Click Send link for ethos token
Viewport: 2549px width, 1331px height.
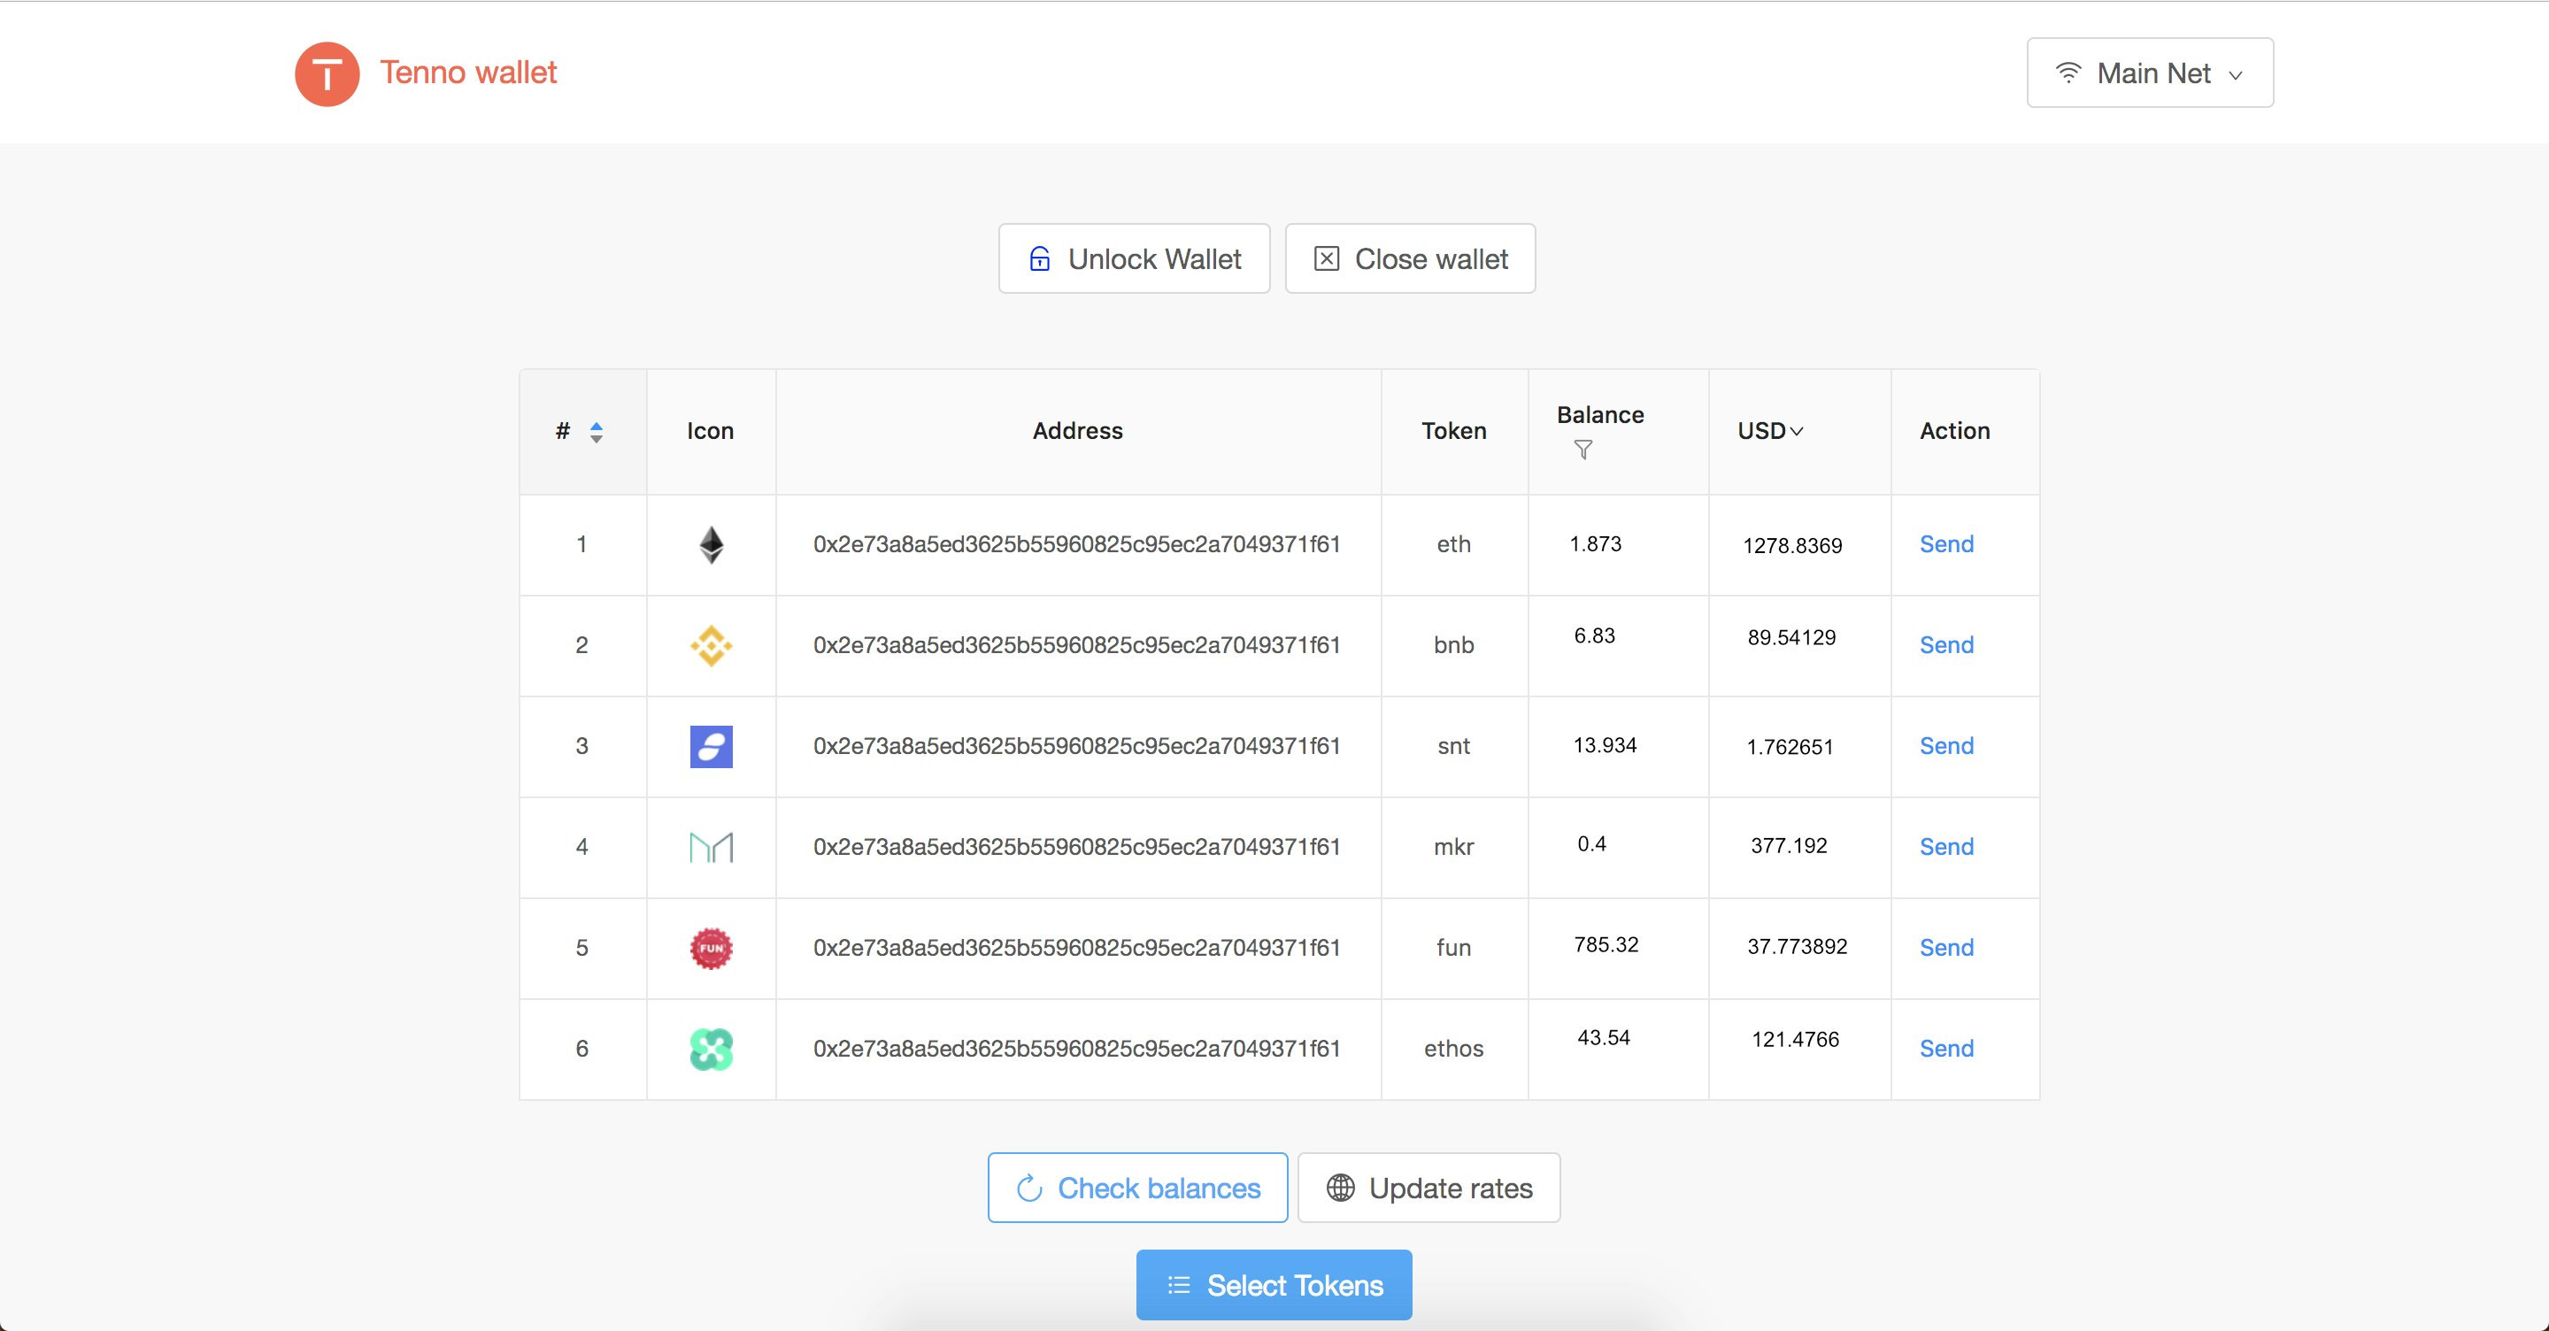tap(1945, 1049)
